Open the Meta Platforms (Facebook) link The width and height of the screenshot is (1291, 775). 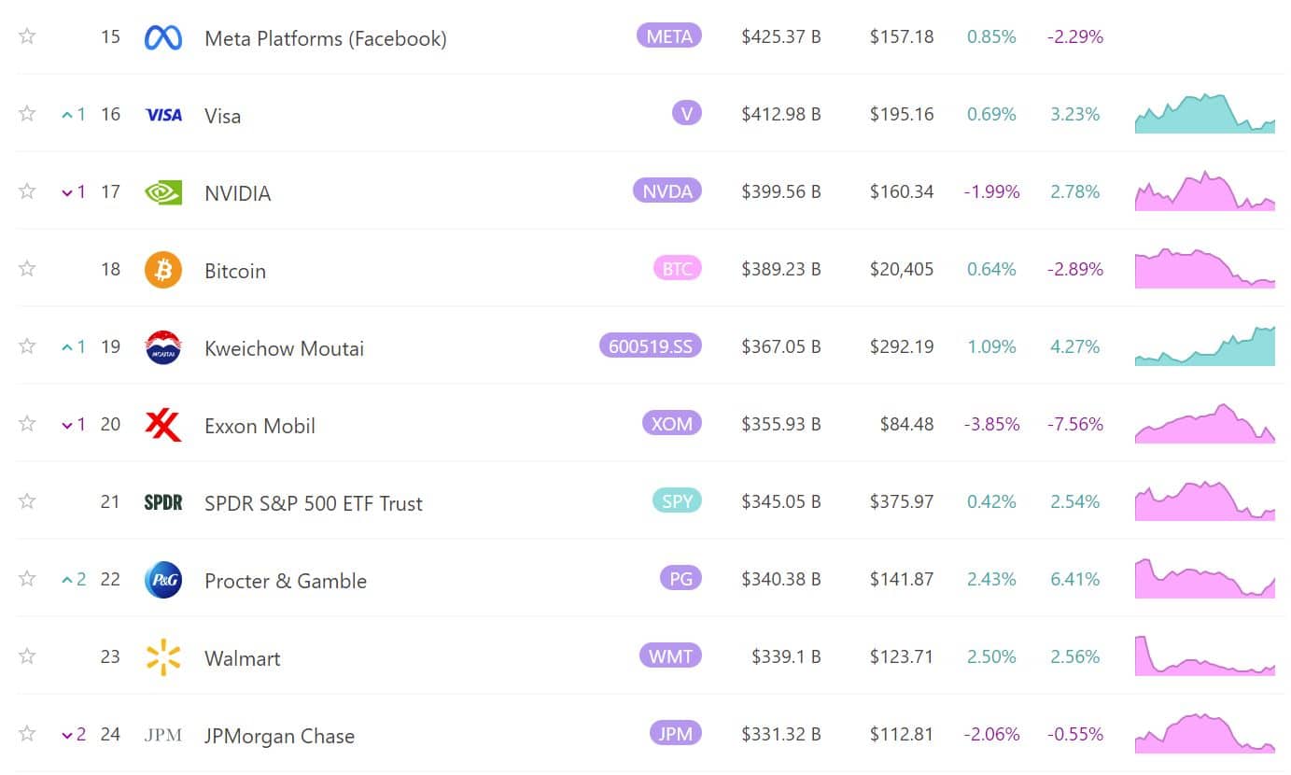point(326,39)
